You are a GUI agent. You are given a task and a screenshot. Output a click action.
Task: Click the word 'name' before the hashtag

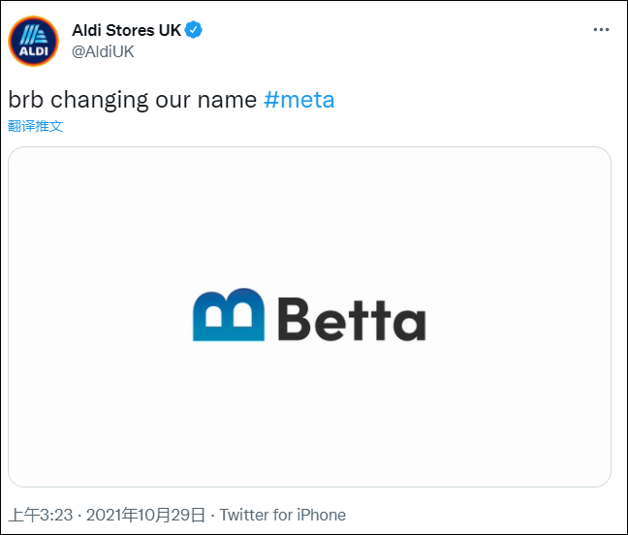pyautogui.click(x=231, y=100)
